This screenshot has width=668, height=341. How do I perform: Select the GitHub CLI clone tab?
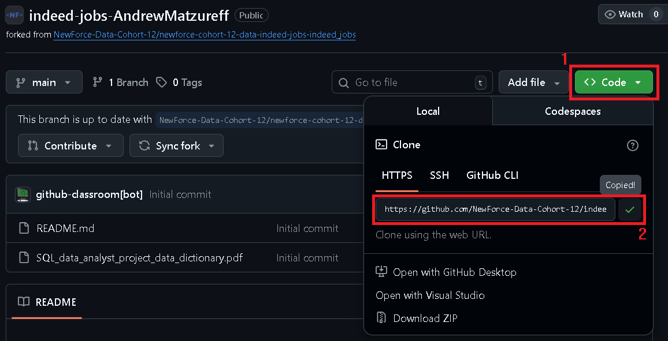(492, 175)
